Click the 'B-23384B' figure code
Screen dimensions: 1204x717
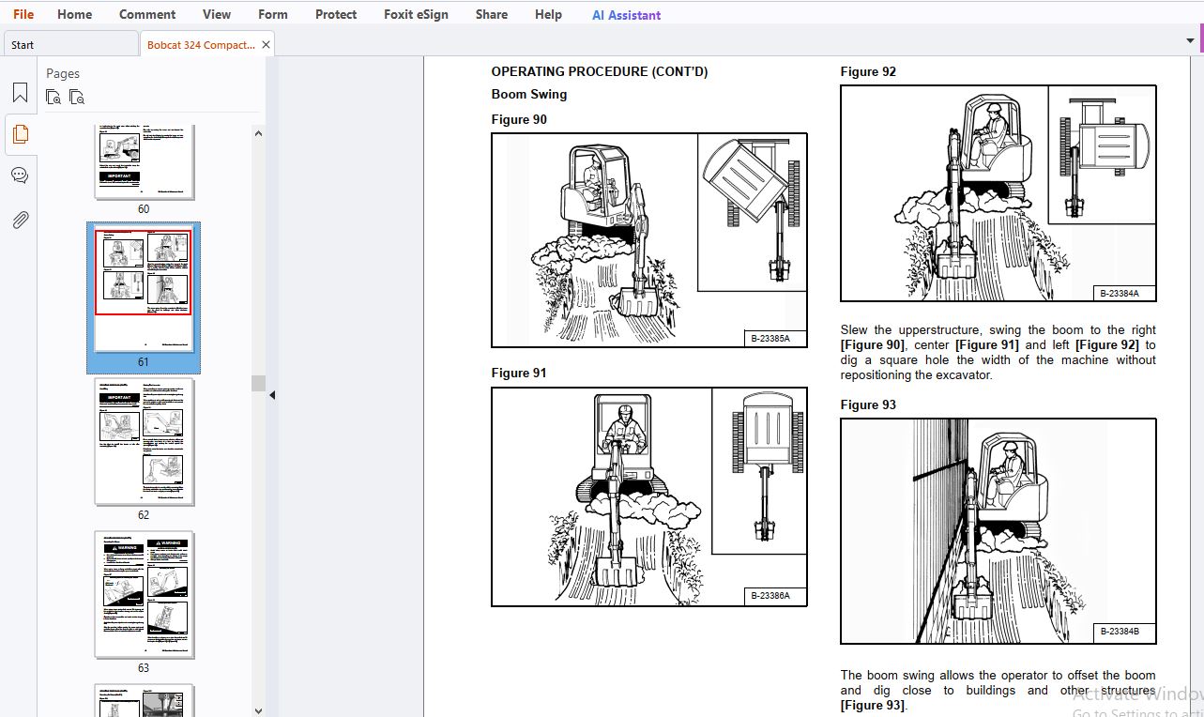1120,632
